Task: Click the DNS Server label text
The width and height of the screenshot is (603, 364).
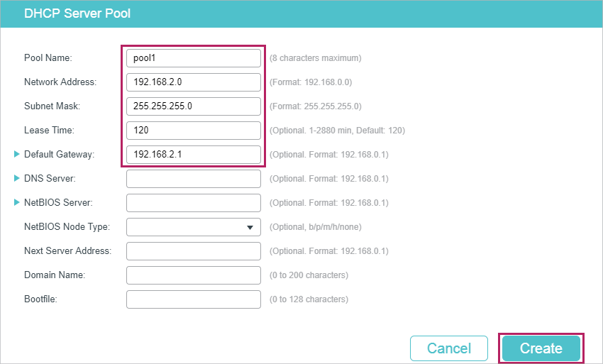Action: coord(50,179)
